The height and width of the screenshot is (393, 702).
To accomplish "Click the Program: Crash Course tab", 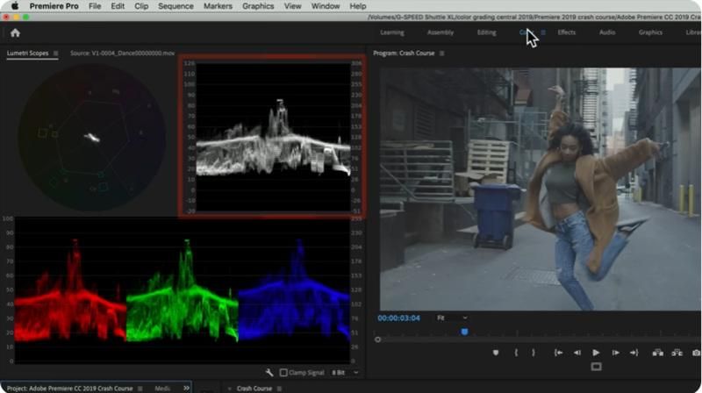I will pos(404,54).
